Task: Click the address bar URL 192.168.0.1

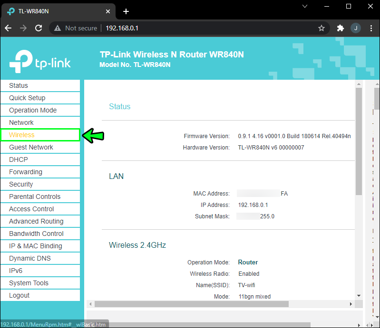Action: pos(122,28)
